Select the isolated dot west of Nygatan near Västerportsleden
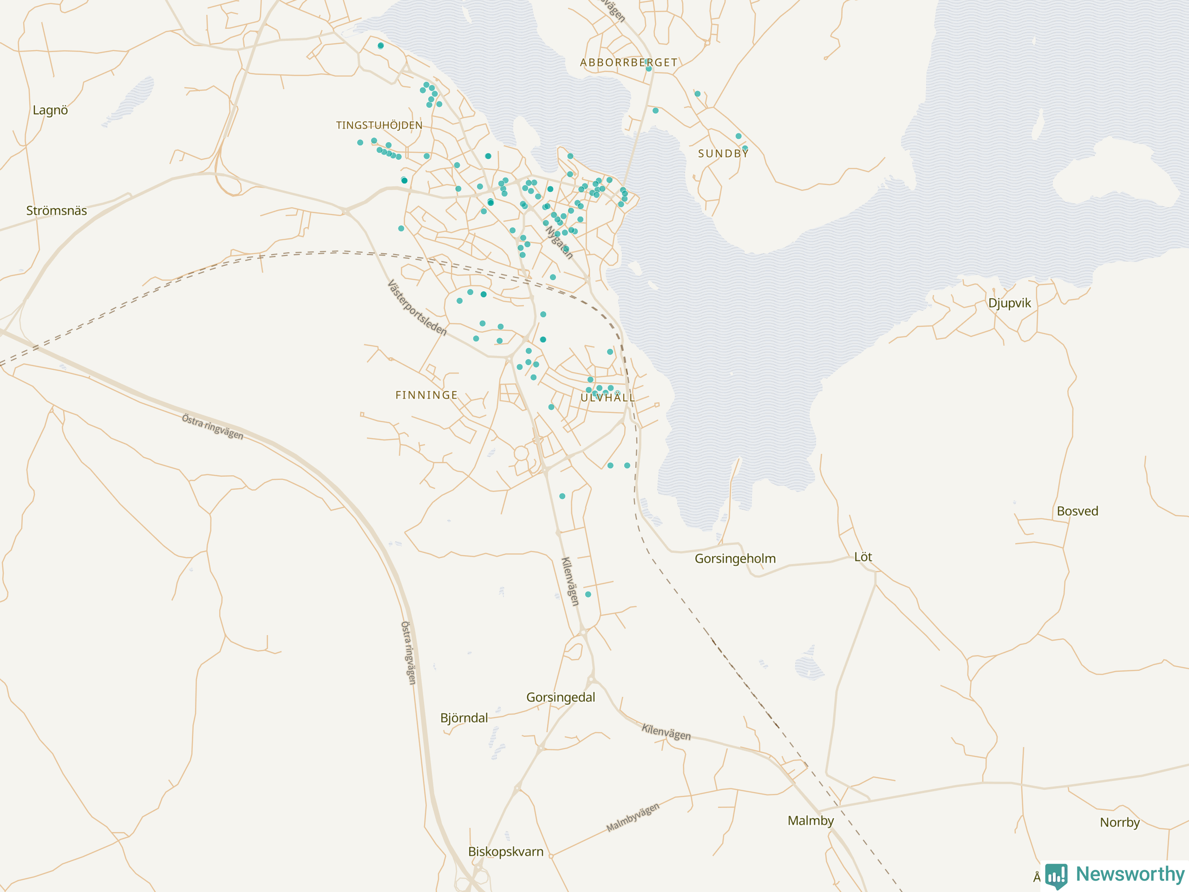The height and width of the screenshot is (892, 1189). tap(401, 229)
